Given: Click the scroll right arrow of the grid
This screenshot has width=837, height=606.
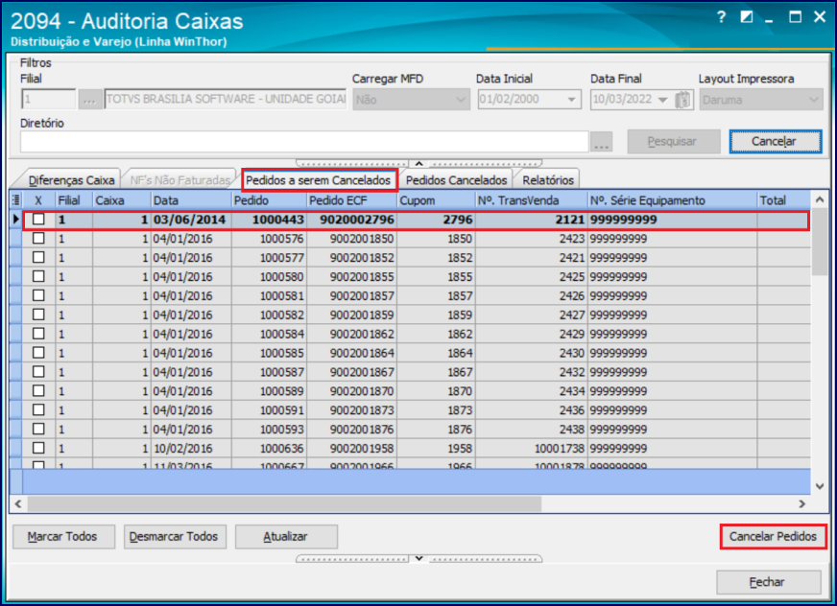Looking at the screenshot, I should coord(801,503).
